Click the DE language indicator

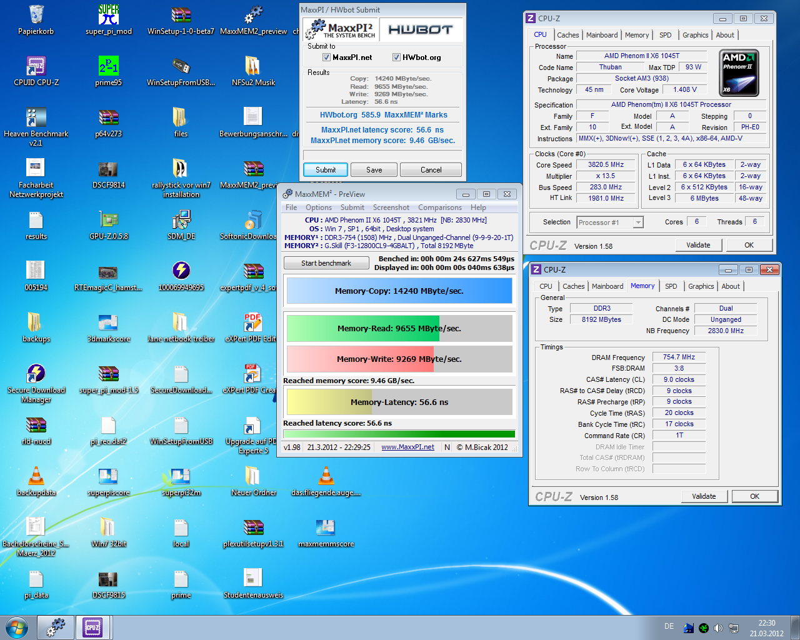point(669,626)
